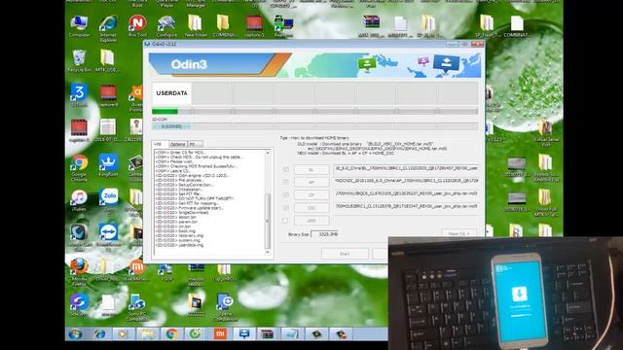The height and width of the screenshot is (350, 623).
Task: Click the BL file path field
Action: [x=406, y=168]
